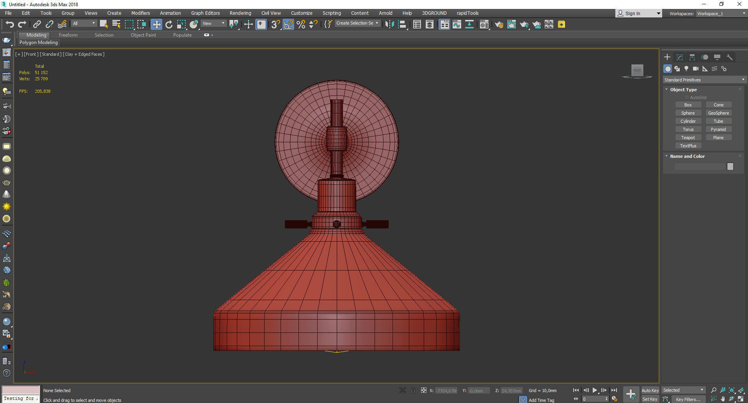Toggle the selection lock icon
Viewport: 748px width, 403px height.
click(413, 390)
